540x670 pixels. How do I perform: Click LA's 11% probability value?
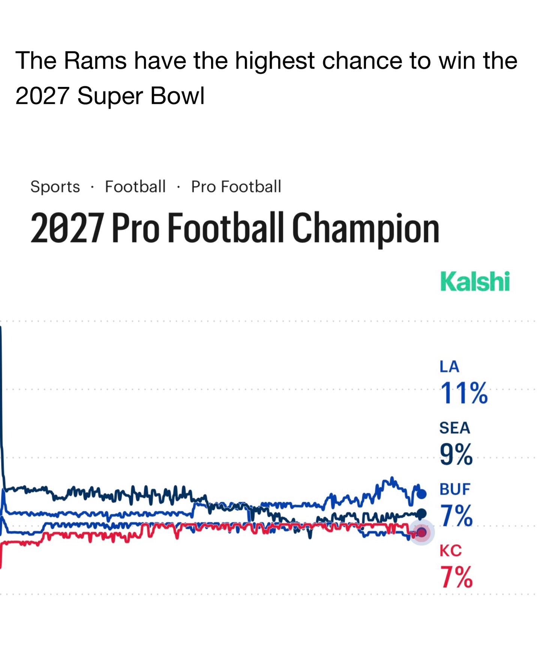463,393
